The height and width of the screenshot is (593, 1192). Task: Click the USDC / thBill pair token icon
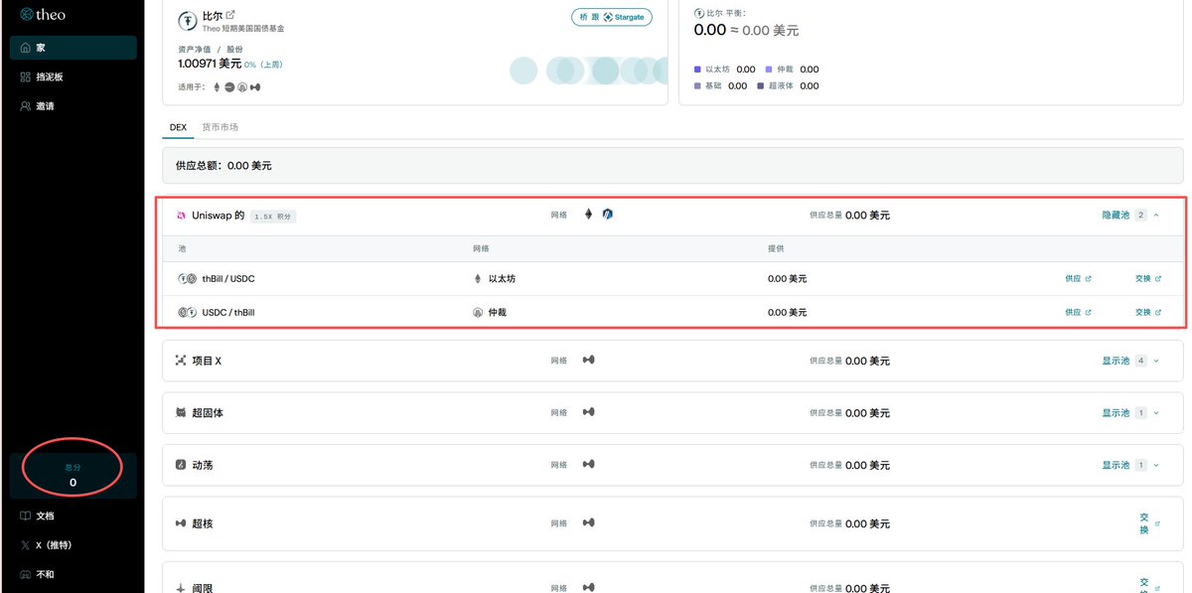point(187,312)
